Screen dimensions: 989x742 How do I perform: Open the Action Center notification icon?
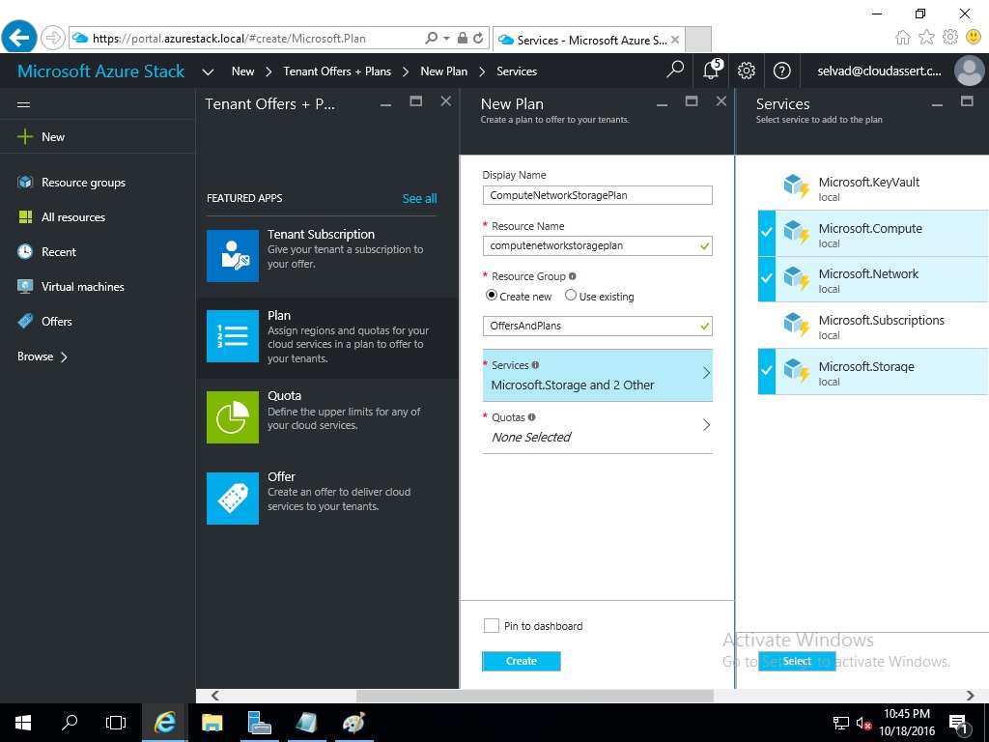click(x=959, y=724)
